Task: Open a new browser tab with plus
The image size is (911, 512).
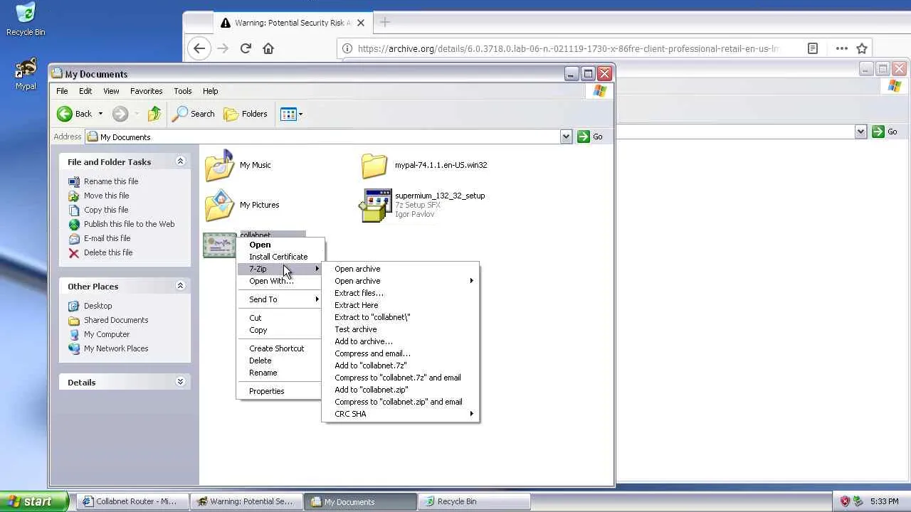Action: click(x=384, y=23)
